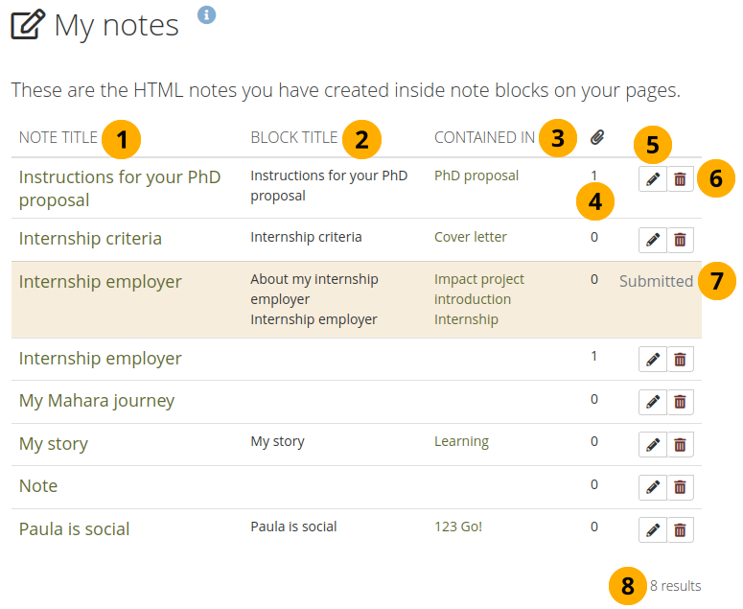Open the Cover letter page link
Image resolution: width=743 pixels, height=609 pixels.
tap(470, 237)
